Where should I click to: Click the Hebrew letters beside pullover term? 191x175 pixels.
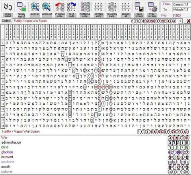click(x=179, y=172)
